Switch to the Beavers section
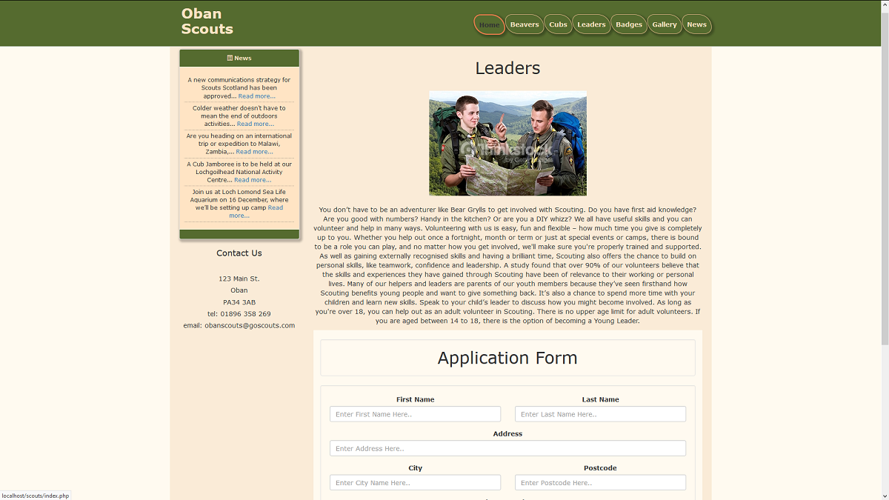 pyautogui.click(x=525, y=24)
